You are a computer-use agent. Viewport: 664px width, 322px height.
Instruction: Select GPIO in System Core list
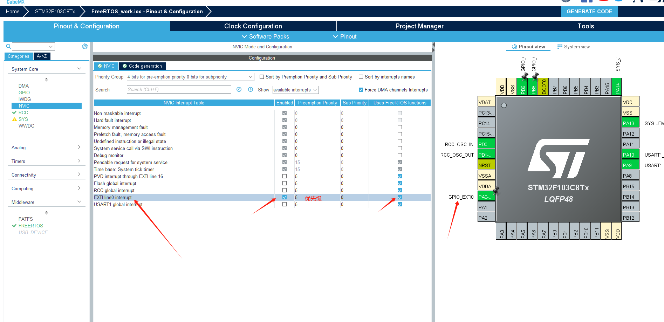click(24, 93)
